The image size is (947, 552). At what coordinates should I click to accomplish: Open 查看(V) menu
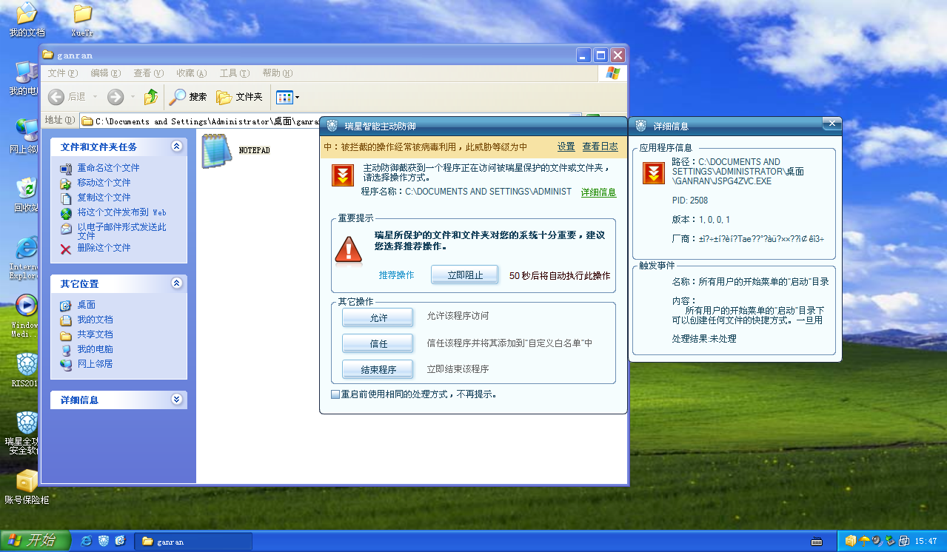(x=148, y=73)
